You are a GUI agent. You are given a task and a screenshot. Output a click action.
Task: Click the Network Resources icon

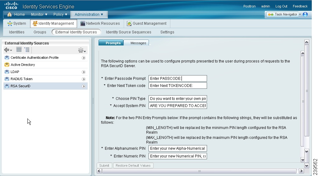pos(83,24)
